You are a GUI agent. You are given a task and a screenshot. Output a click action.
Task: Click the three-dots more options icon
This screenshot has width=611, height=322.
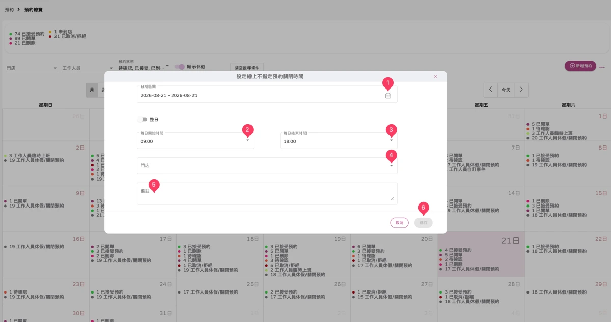(602, 67)
